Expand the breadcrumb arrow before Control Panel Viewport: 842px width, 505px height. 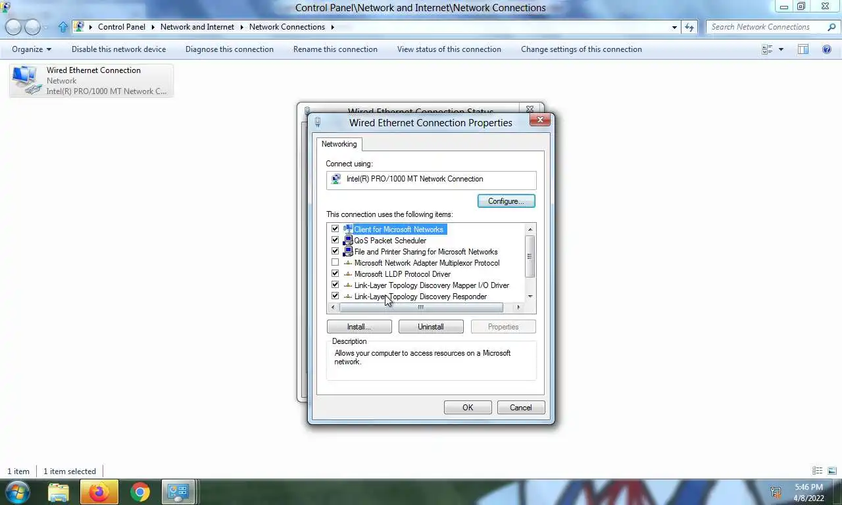tap(91, 27)
